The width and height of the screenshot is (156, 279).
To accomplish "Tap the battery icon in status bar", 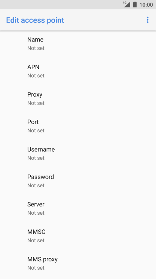I will click(135, 5).
